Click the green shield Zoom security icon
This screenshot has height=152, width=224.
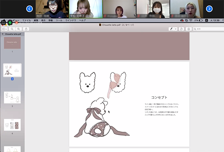tap(10, 22)
